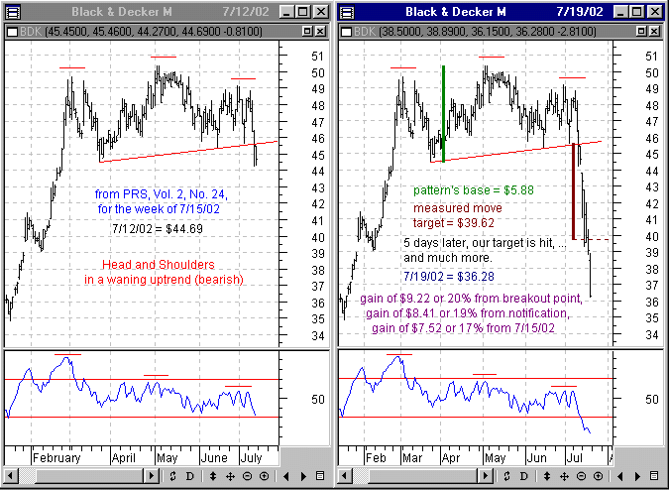The image size is (669, 490).
Task: Open the chart list icon in the 7/19/02 window
Action: [x=654, y=476]
